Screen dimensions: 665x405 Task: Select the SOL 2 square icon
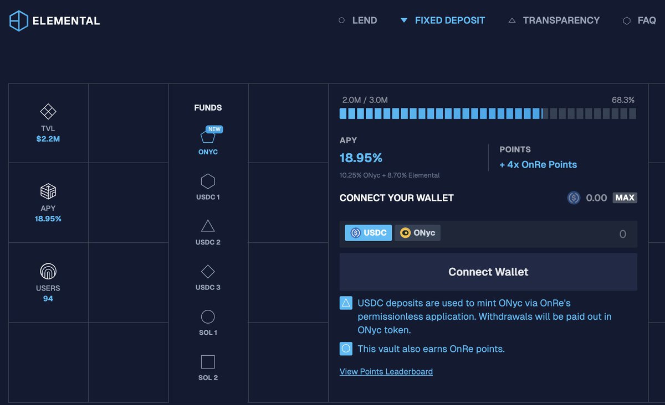tap(208, 362)
